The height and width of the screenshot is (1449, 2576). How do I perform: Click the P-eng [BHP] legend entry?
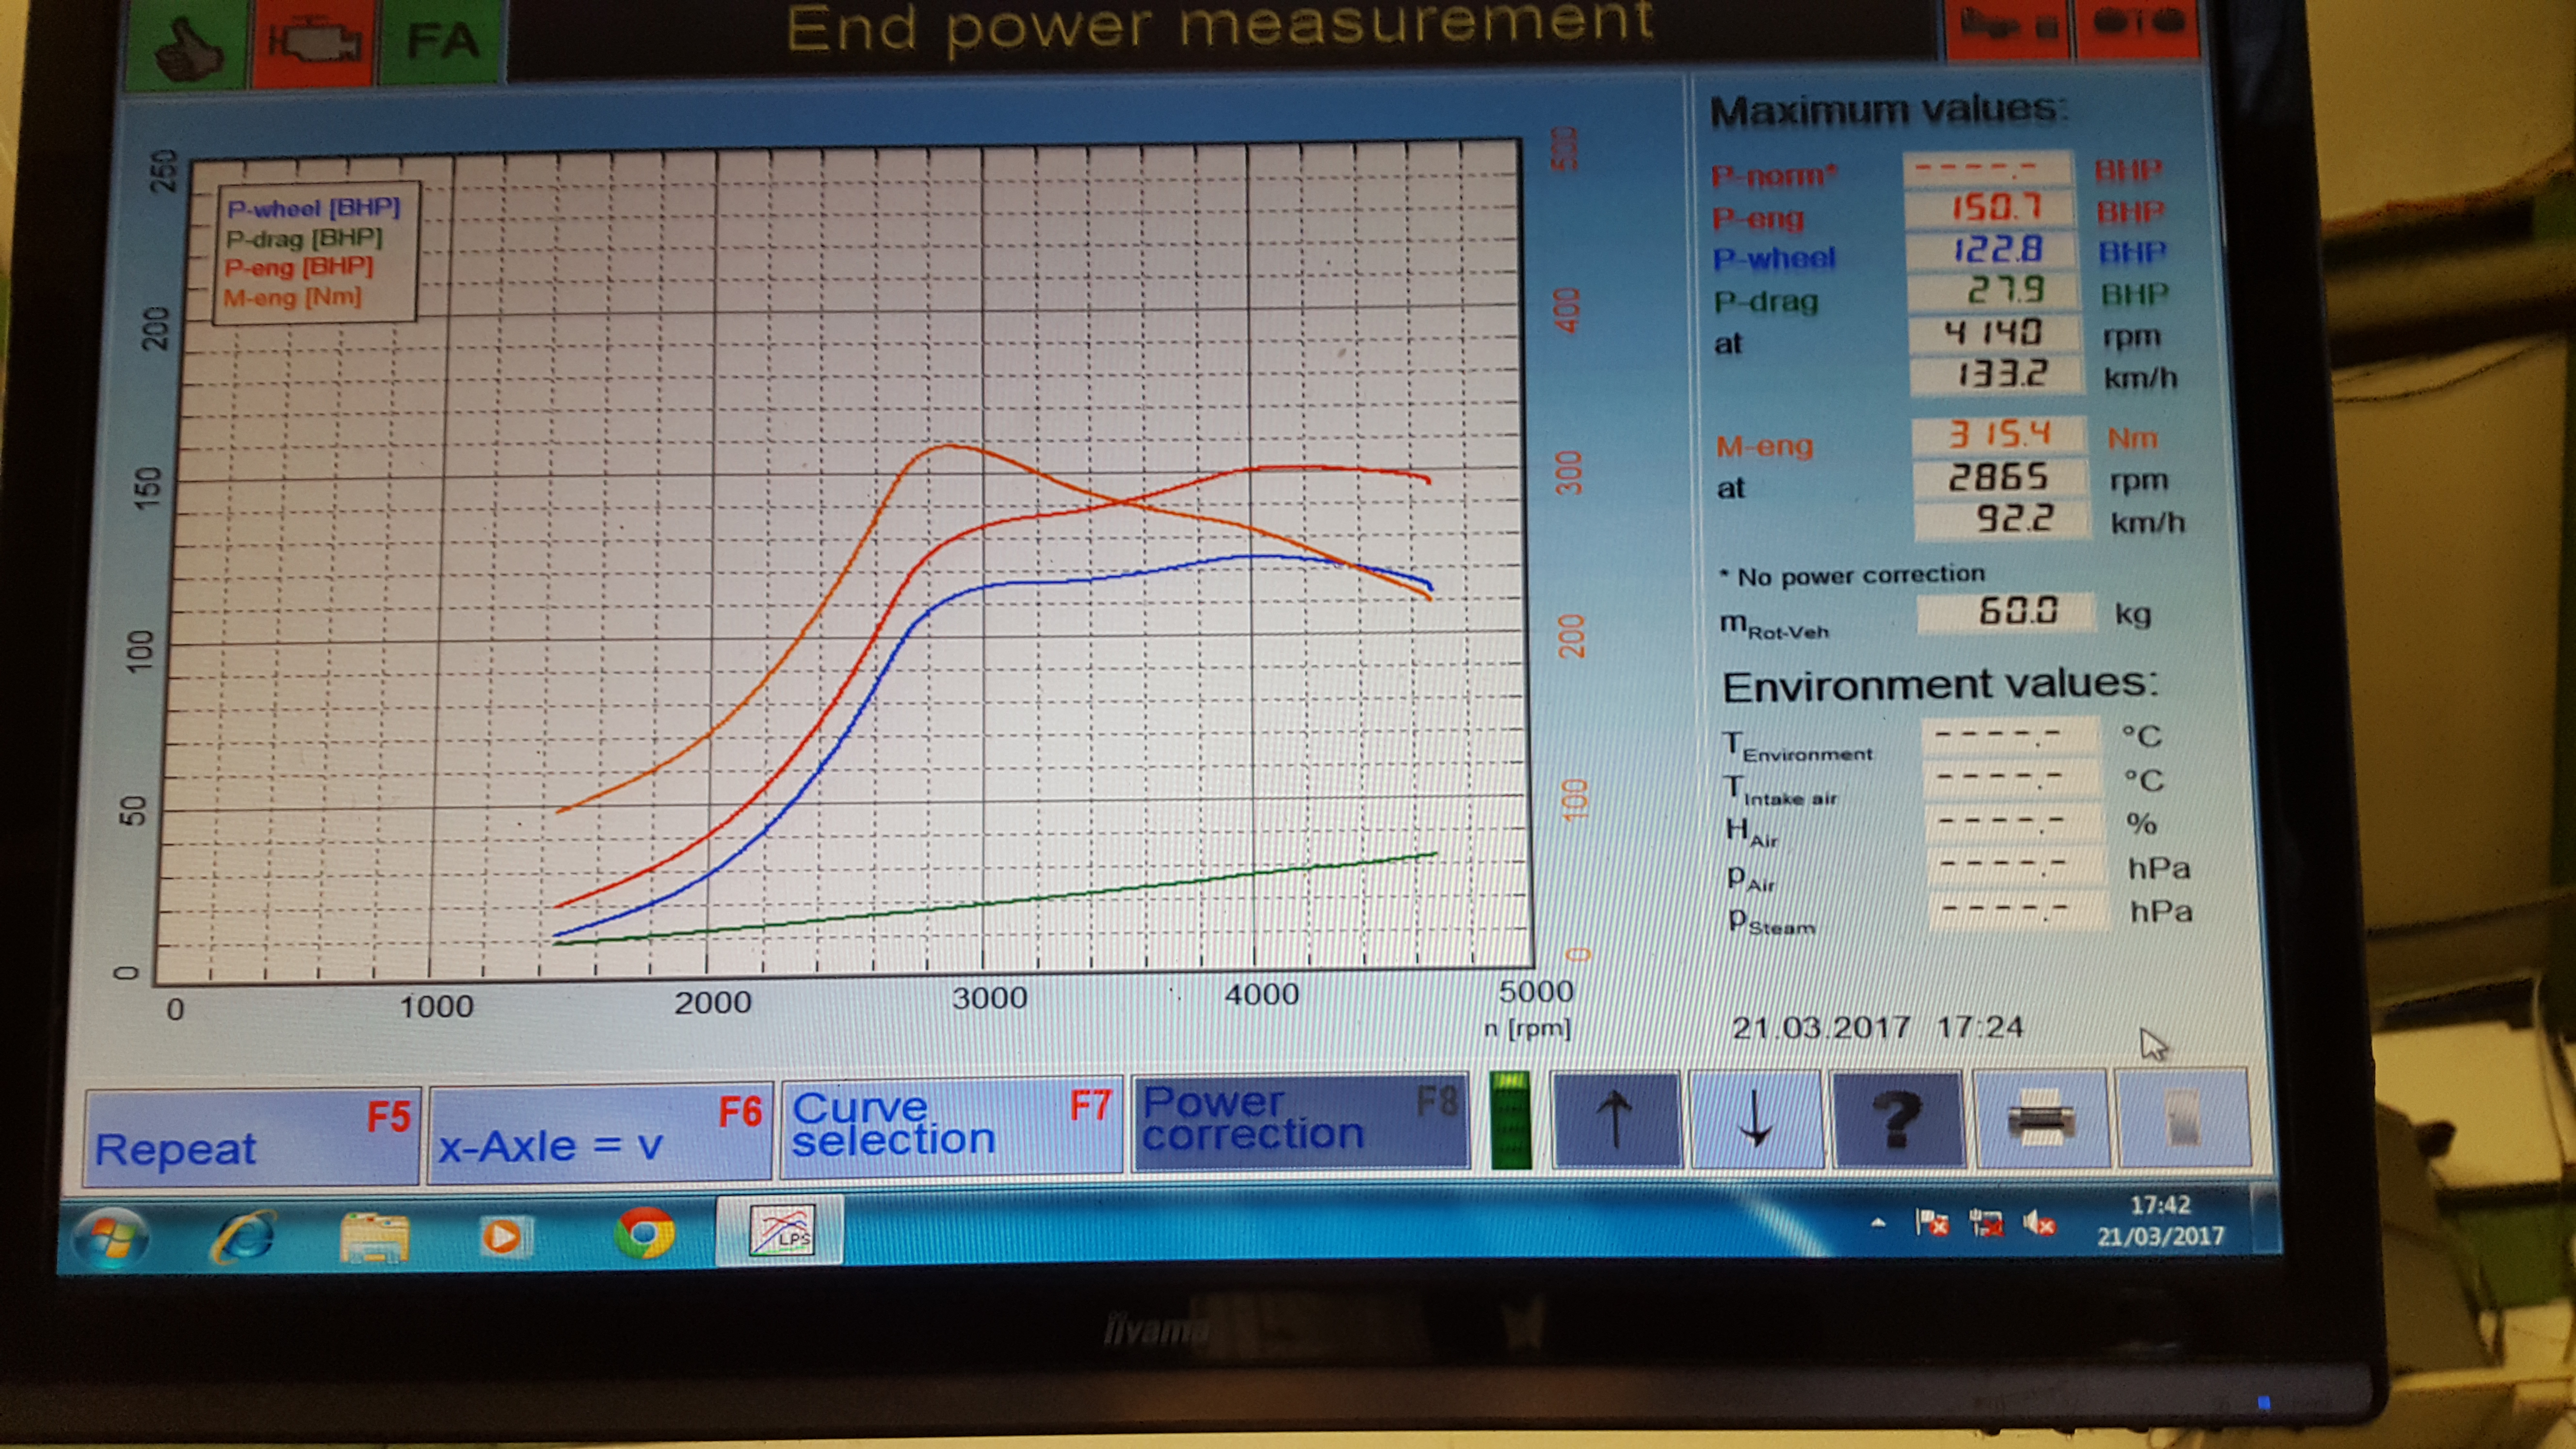(298, 267)
